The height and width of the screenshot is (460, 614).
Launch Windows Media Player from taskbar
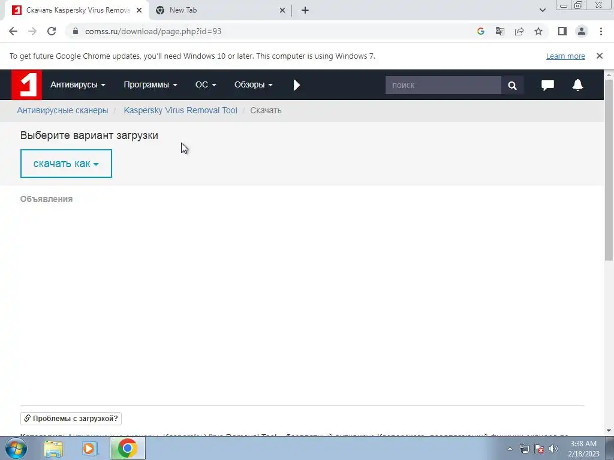90,448
